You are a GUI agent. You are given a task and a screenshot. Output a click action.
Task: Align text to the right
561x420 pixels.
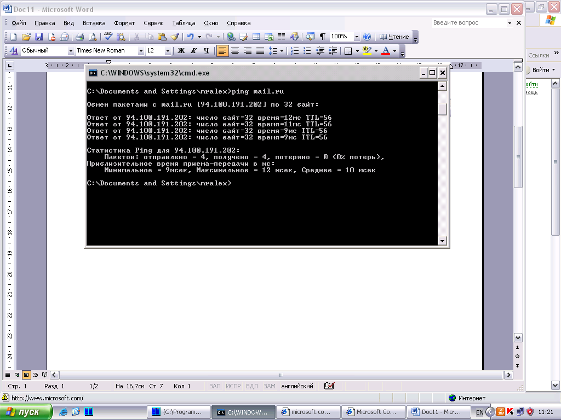[248, 51]
